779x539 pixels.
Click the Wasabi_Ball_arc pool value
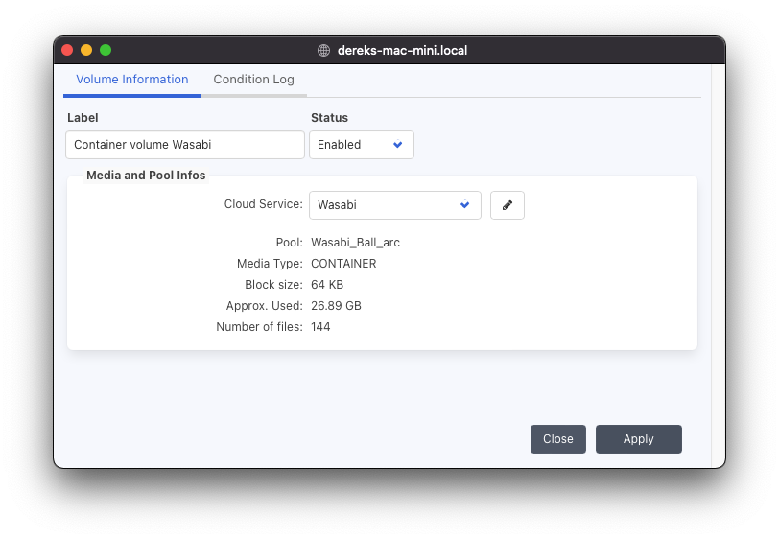coord(355,243)
